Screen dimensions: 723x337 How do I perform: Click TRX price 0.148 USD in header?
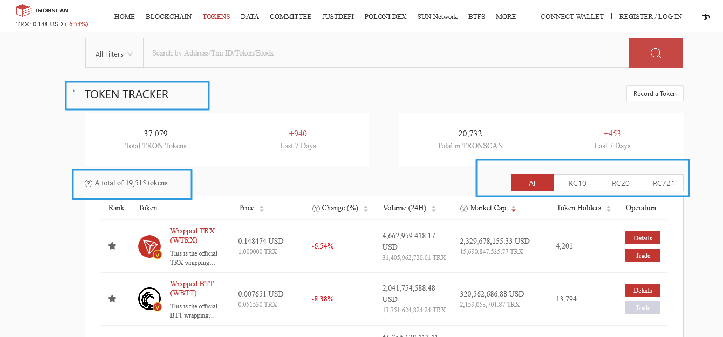[52, 24]
